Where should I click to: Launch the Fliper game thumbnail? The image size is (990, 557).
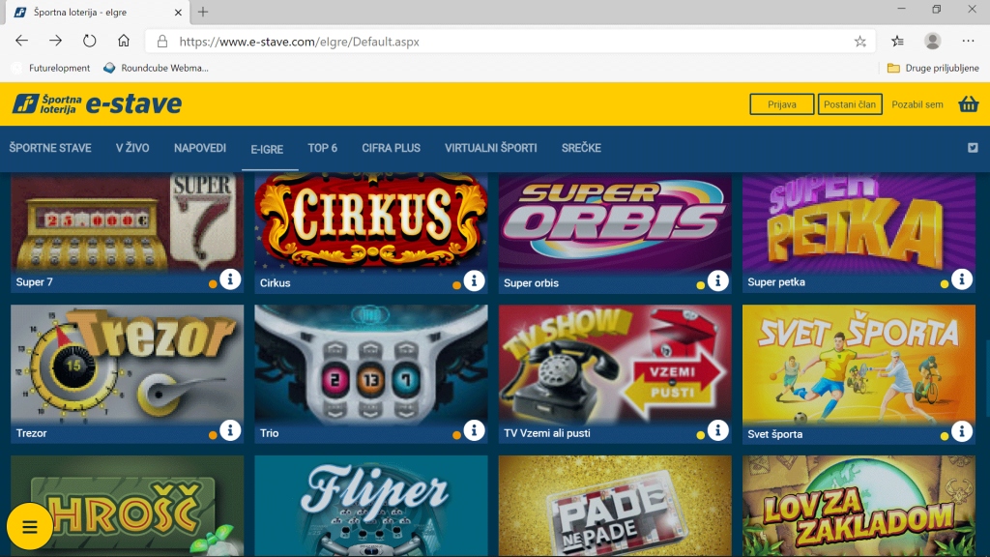coord(371,506)
